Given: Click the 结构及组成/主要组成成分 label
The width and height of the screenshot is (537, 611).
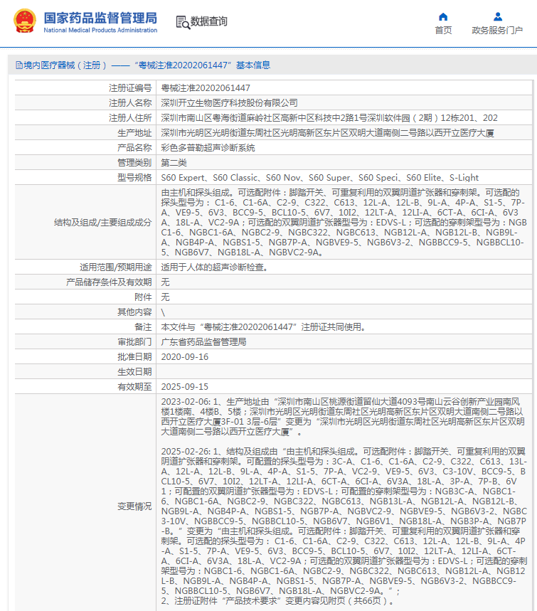Looking at the screenshot, I should (x=103, y=223).
